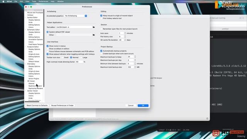Click the Text editor path field
Image resolution: width=247 pixels, height=139 pixels.
click(74, 27)
